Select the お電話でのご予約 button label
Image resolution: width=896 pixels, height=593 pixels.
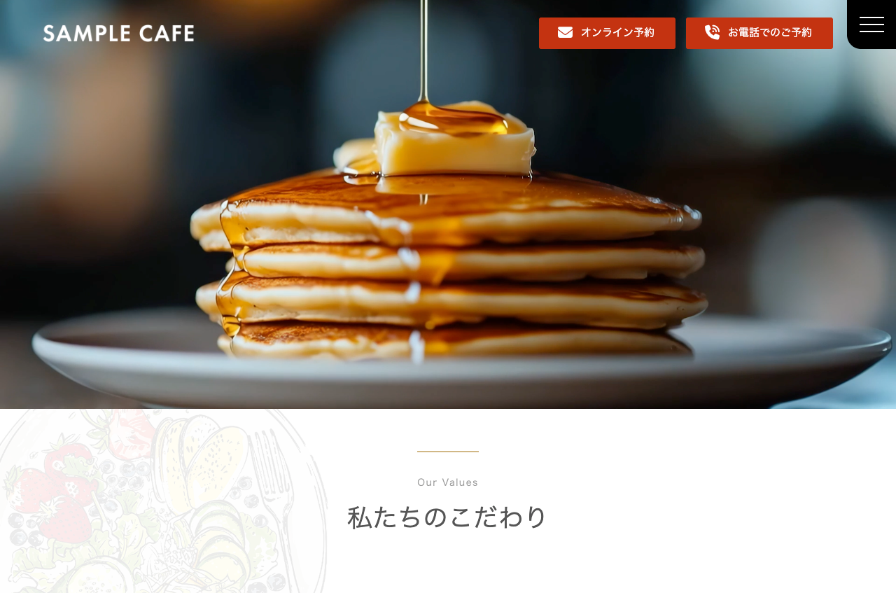click(770, 32)
